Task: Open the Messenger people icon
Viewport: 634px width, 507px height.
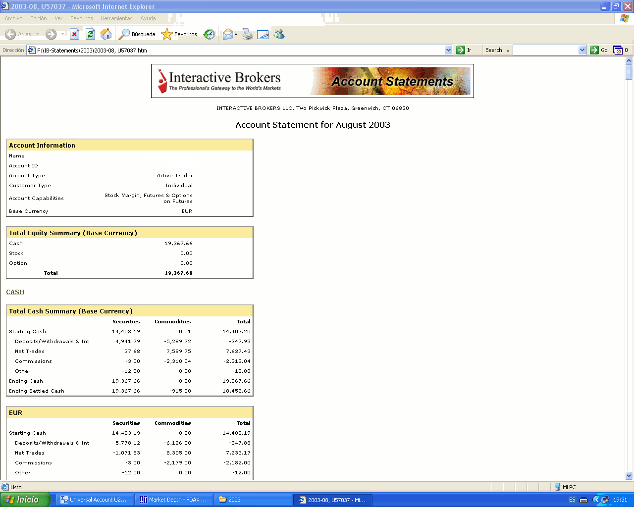Action: (x=279, y=34)
